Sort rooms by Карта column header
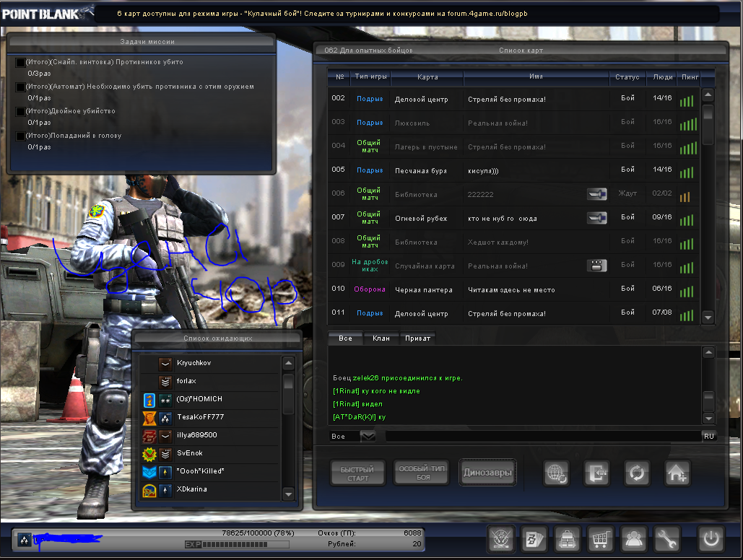 (427, 76)
